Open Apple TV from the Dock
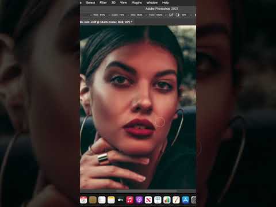 click(x=121, y=200)
